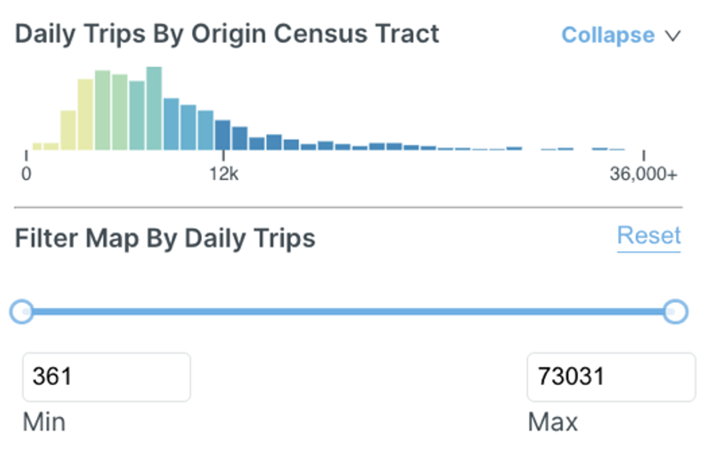The width and height of the screenshot is (701, 455).
Task: Click the chevron arrow beside Collapse
Action: tap(673, 36)
